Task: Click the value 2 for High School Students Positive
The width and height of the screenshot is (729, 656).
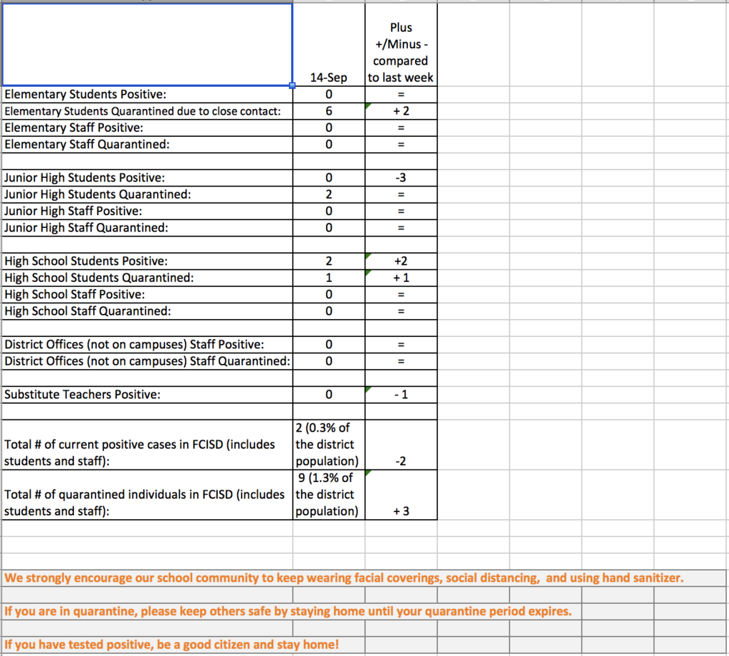Action: click(x=329, y=261)
